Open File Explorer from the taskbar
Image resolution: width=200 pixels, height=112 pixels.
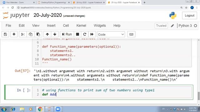coord(22,109)
